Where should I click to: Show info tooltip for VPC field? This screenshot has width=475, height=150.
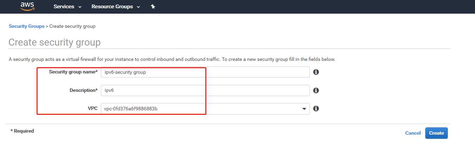[316, 108]
